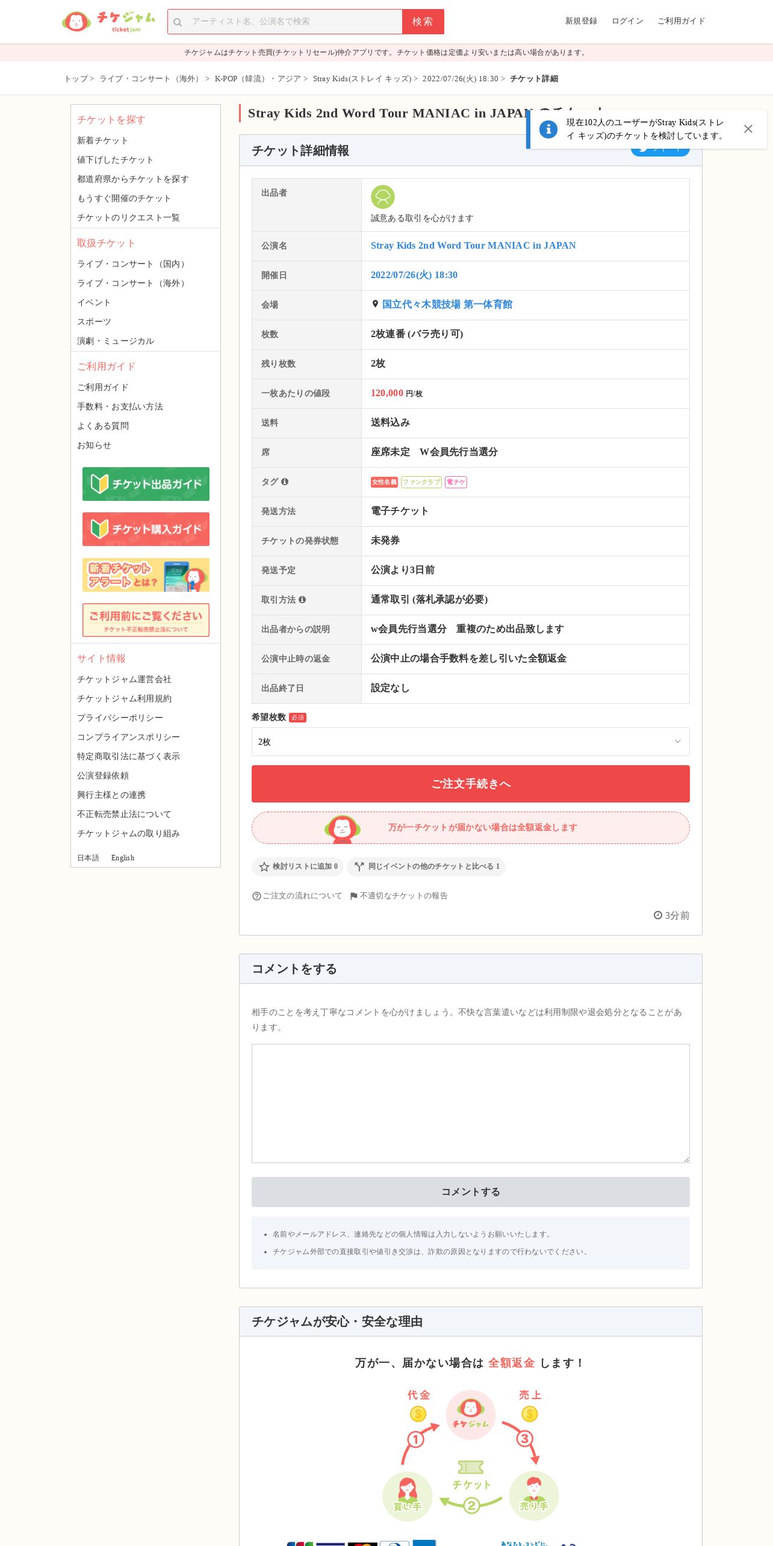The image size is (773, 1546).
Task: Open お知らせ link
Action: (x=94, y=445)
